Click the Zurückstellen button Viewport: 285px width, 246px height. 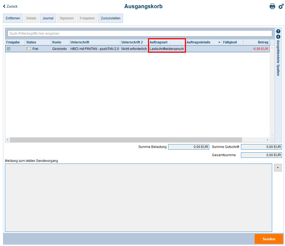pyautogui.click(x=110, y=18)
